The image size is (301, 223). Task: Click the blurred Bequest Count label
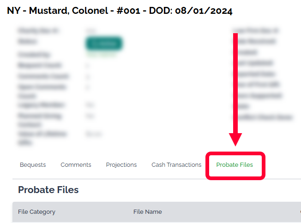(x=39, y=65)
